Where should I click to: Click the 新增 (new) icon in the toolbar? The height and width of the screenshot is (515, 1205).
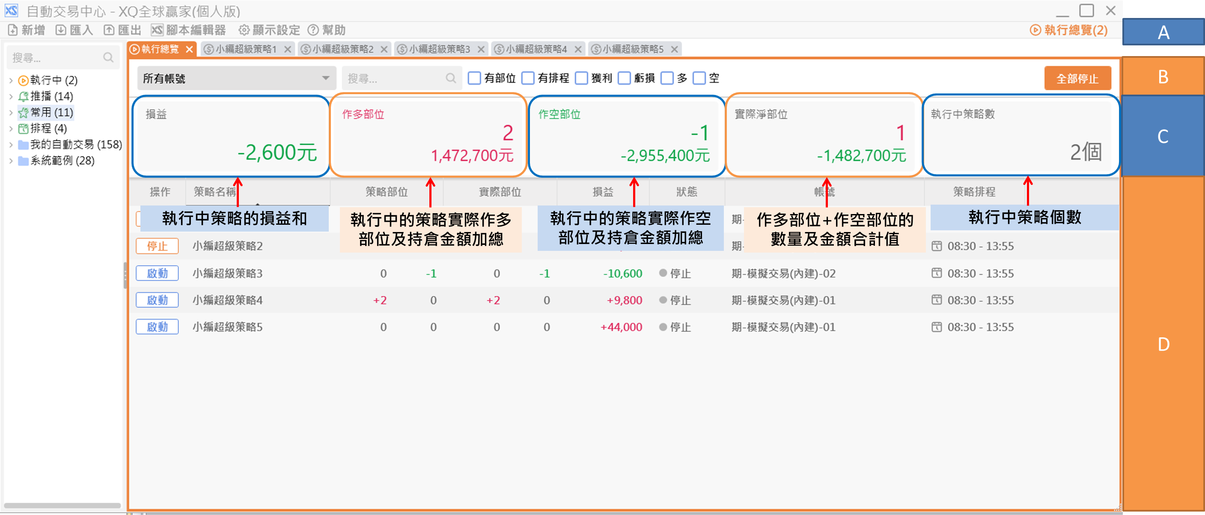[x=13, y=30]
